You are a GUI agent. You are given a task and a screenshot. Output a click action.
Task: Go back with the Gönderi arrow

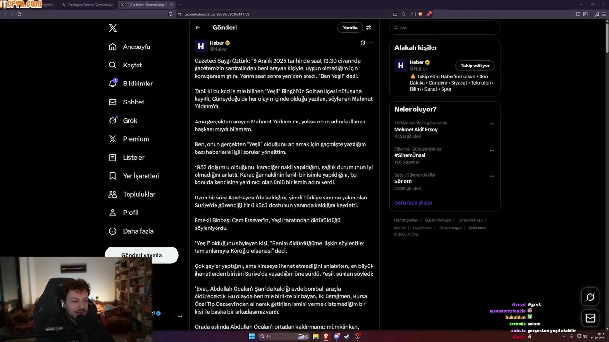point(198,28)
